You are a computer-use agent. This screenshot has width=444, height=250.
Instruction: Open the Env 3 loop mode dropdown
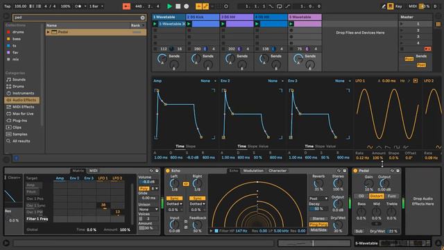point(343,81)
